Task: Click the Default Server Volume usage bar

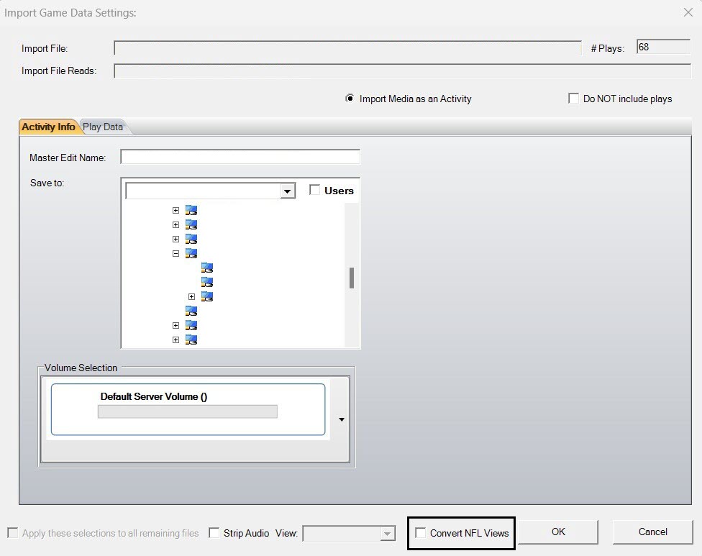Action: click(x=188, y=411)
